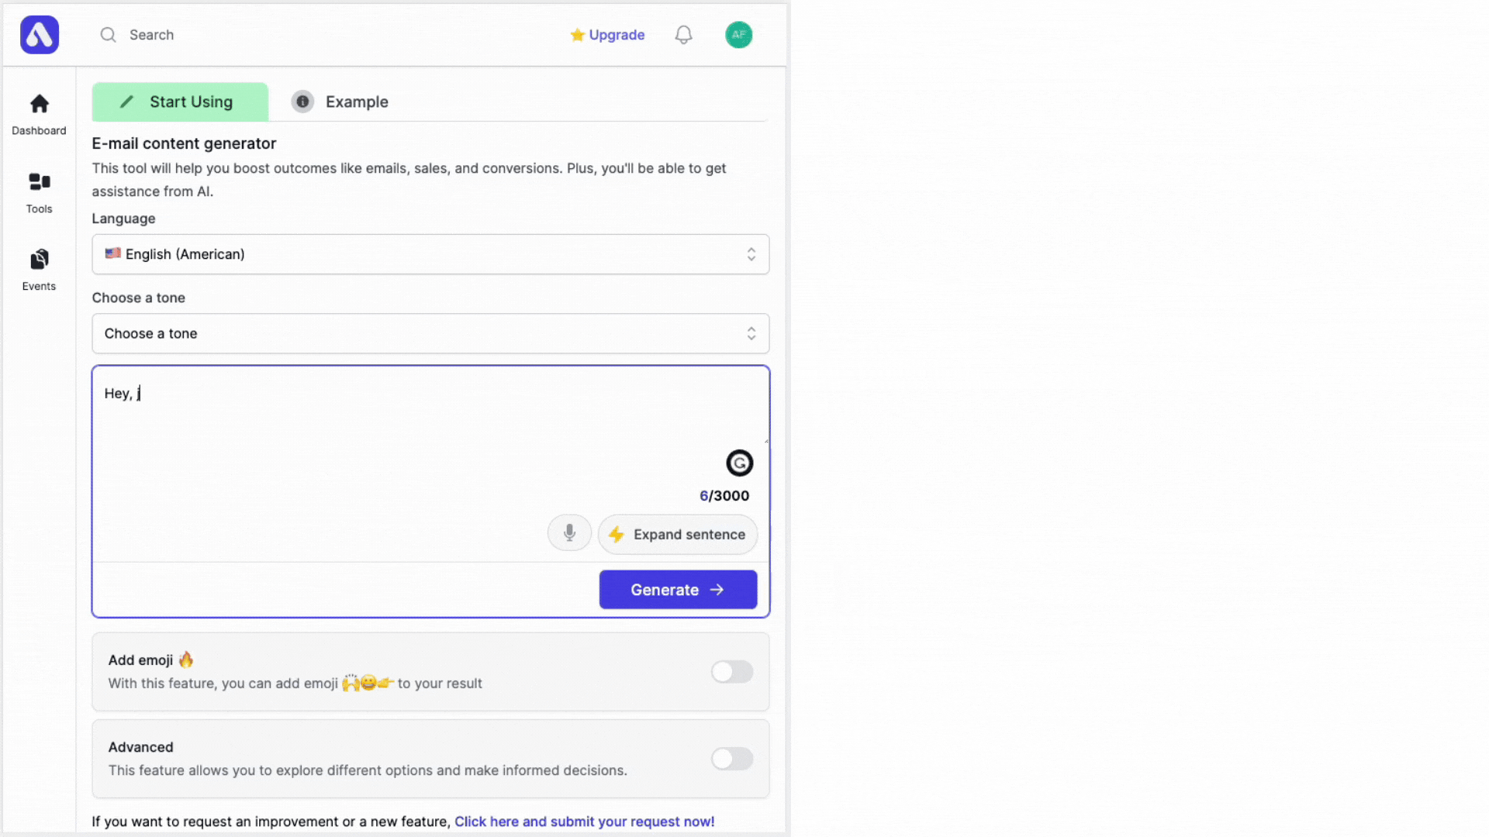Click the Upgrade link
The image size is (1489, 837).
(607, 35)
